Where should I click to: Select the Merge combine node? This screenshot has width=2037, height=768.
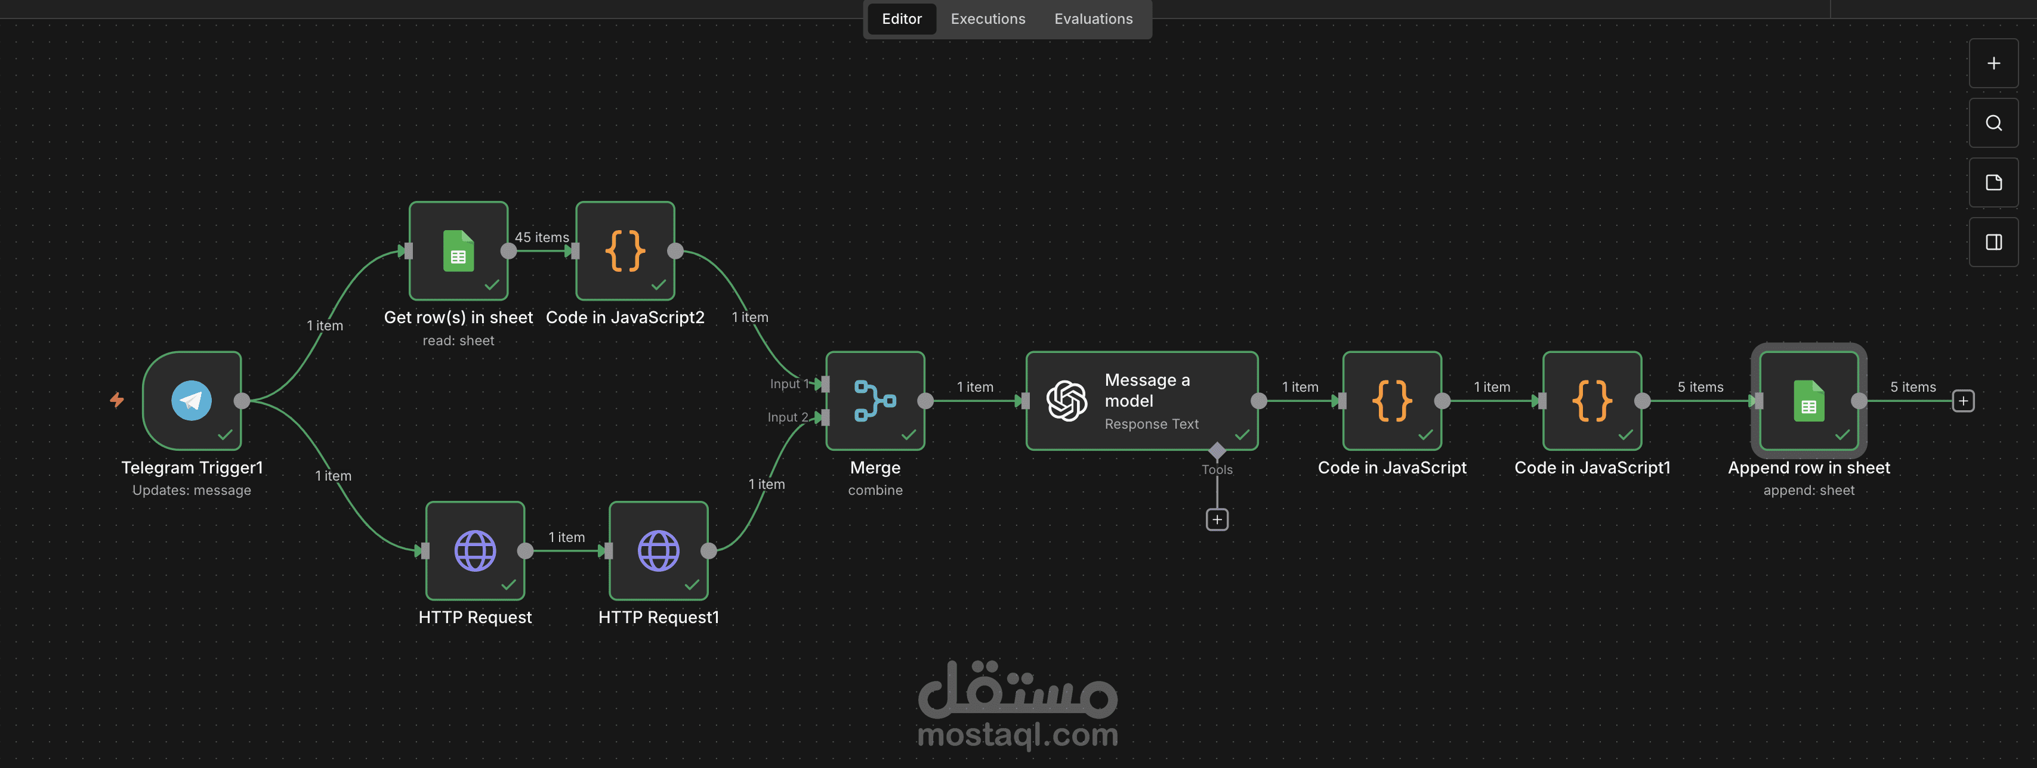click(x=875, y=401)
